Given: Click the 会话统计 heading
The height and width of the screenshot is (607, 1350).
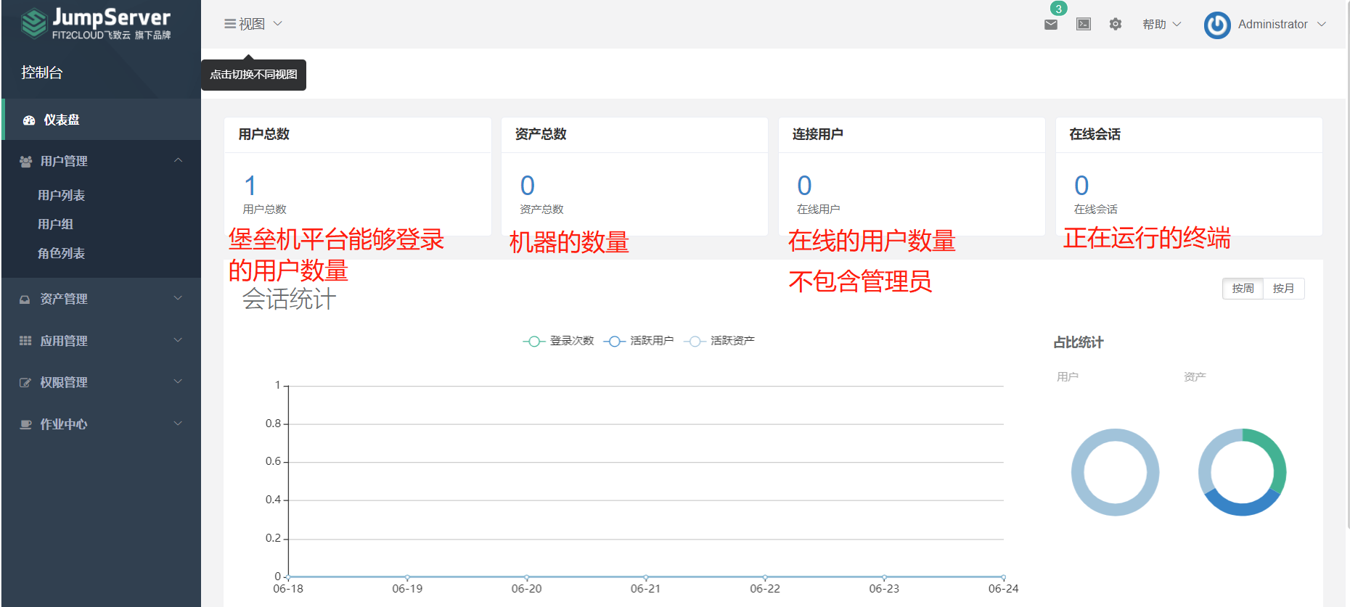Looking at the screenshot, I should (289, 299).
